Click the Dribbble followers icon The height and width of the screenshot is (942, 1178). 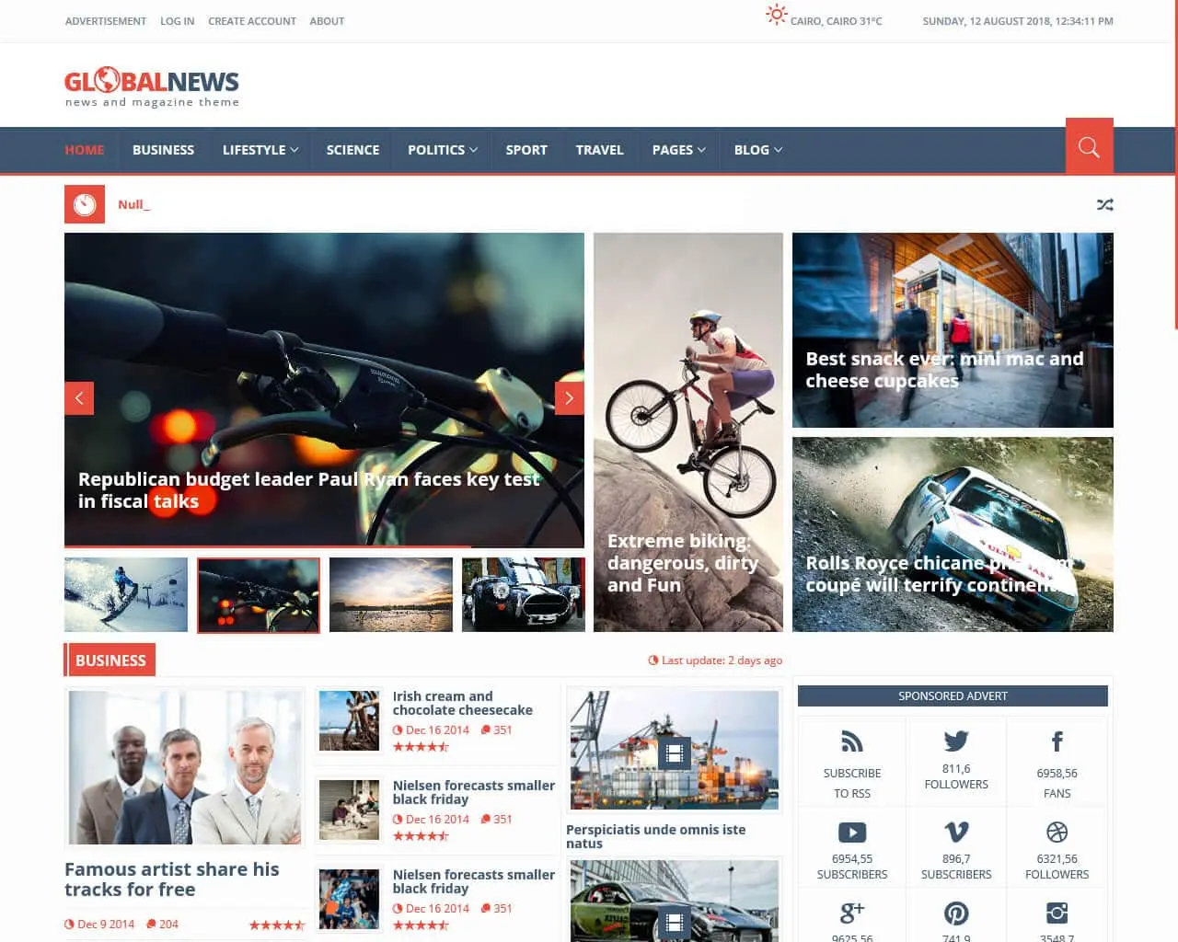pyautogui.click(x=1057, y=833)
